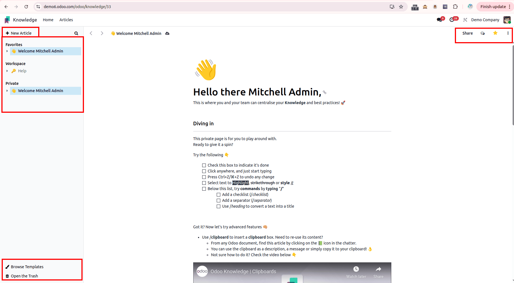Switch to the Home menu item
Screen dimensions: 514x283
pyautogui.click(x=48, y=20)
